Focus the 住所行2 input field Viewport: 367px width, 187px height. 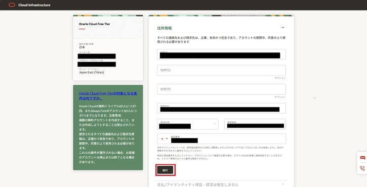point(221,70)
